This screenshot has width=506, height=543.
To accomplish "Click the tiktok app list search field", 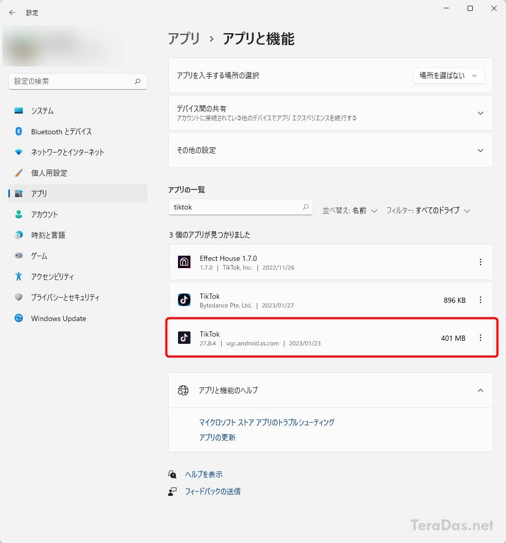I will (240, 207).
